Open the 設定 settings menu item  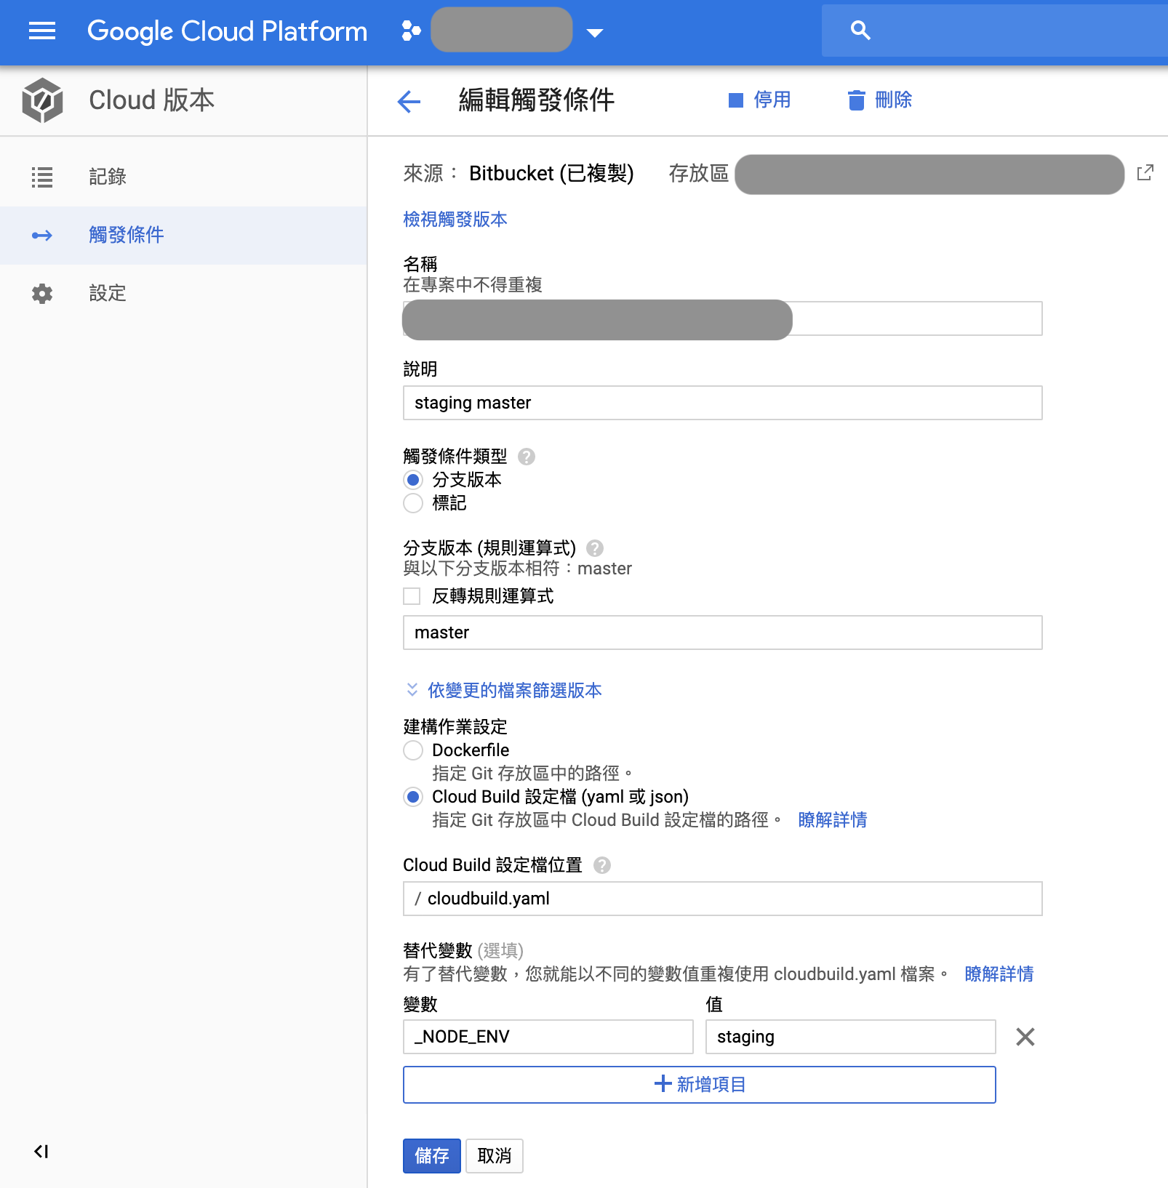(x=183, y=293)
